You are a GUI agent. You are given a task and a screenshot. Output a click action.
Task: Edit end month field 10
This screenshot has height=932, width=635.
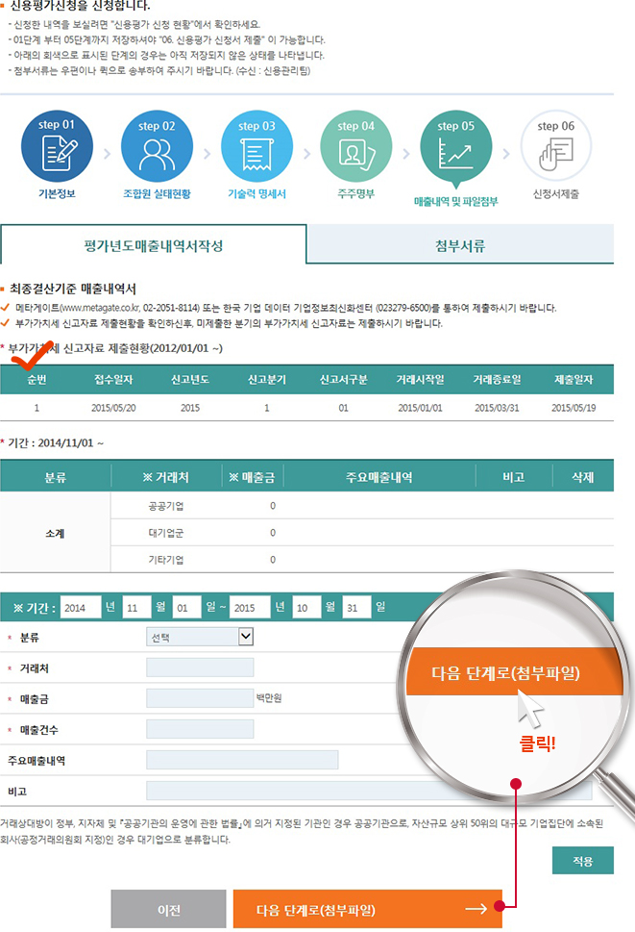pyautogui.click(x=306, y=608)
